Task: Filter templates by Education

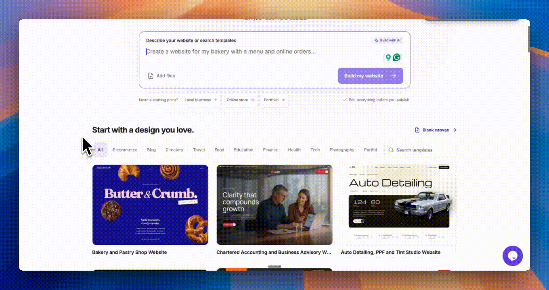Action: click(x=243, y=150)
